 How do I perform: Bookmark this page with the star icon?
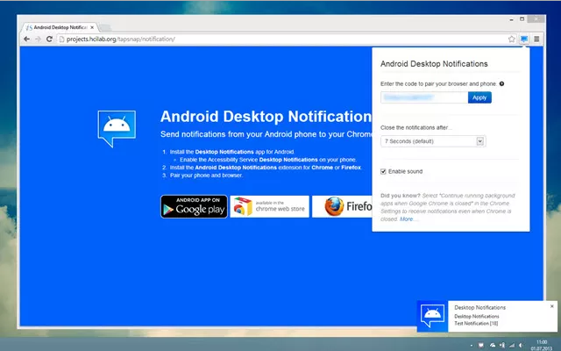(511, 39)
